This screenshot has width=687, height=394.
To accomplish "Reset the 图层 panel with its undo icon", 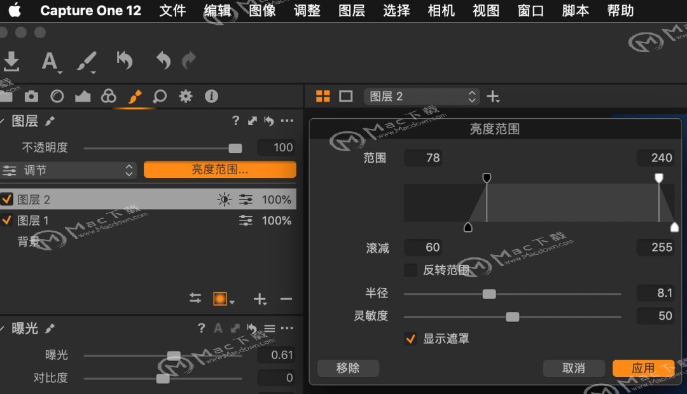I will pos(269,121).
